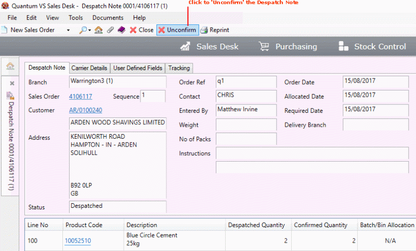Click the Entered By field Matthew Irvine
Screen dimensions: 416x251
pyautogui.click(x=246, y=110)
